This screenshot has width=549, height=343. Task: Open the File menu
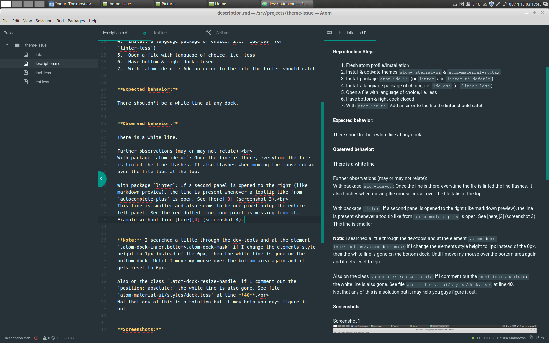tap(5, 21)
